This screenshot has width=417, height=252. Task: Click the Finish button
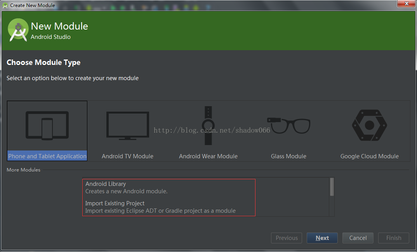394,238
